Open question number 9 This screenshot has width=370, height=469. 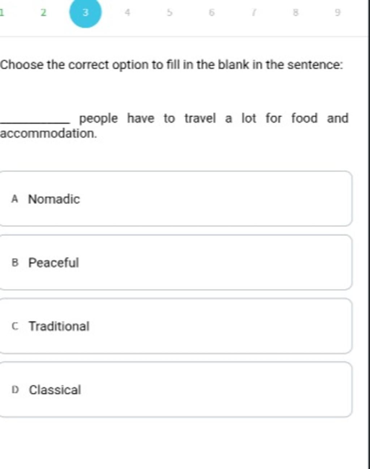point(337,13)
